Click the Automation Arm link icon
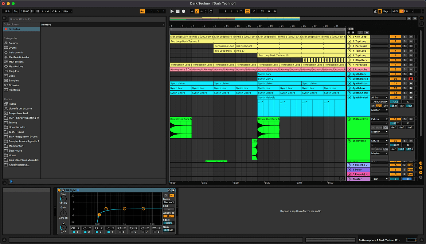The image size is (426, 244). pos(196,11)
